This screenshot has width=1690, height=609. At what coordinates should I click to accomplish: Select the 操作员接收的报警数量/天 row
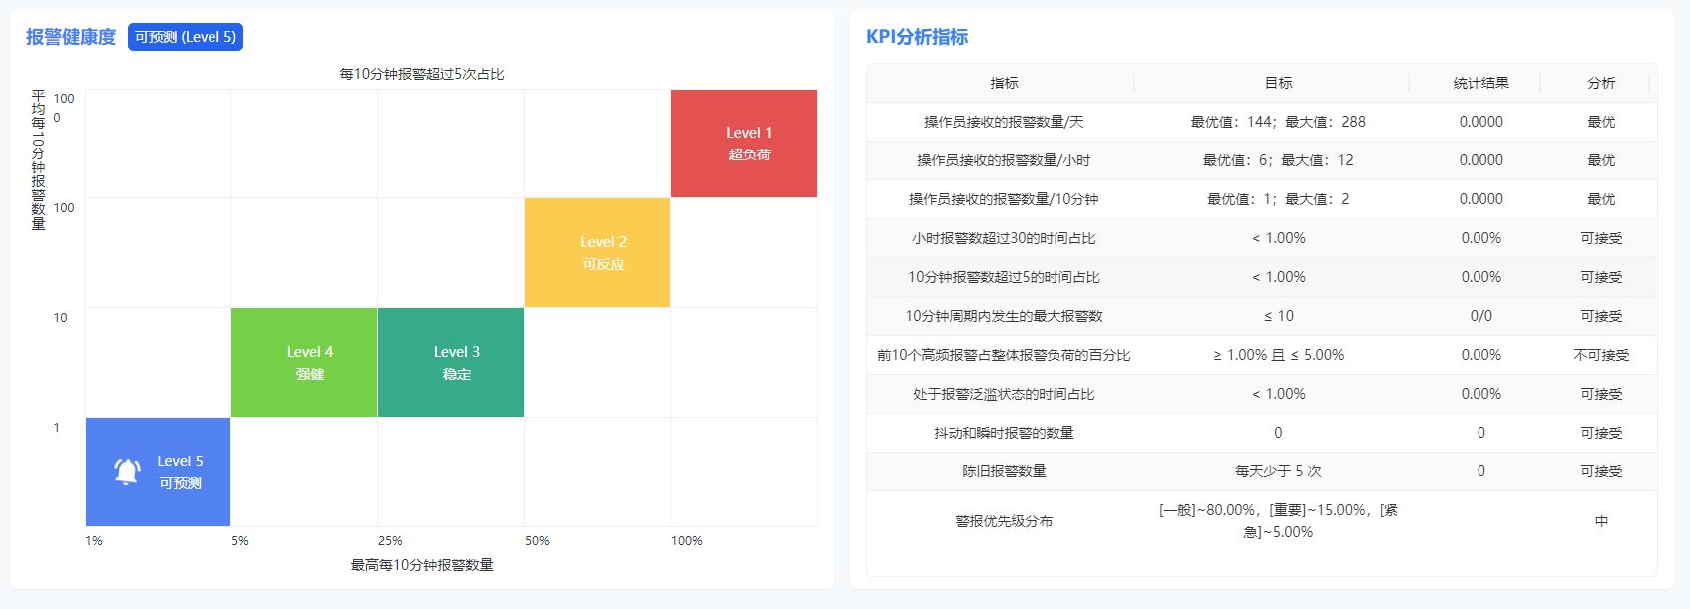[x=1004, y=122]
